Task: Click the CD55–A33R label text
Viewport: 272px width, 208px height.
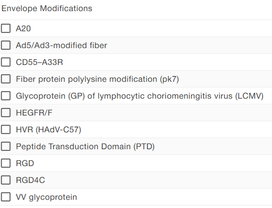Action: point(39,62)
